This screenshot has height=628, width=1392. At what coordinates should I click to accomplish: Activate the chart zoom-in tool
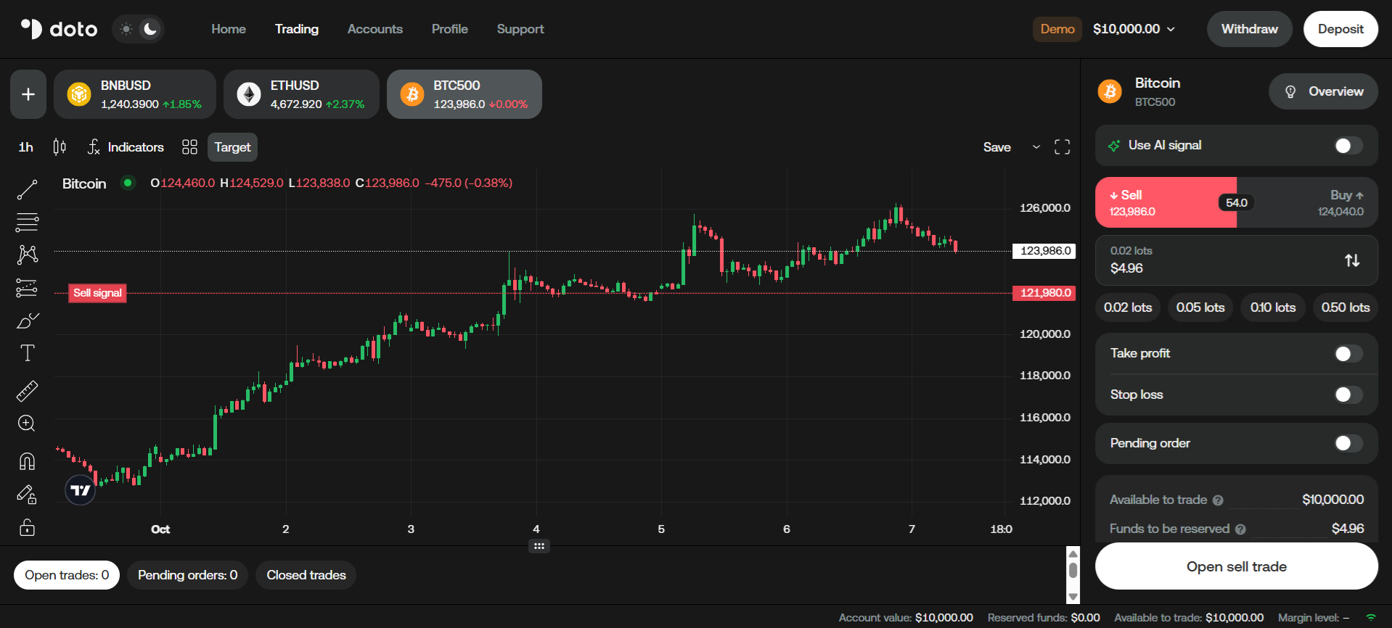[27, 424]
